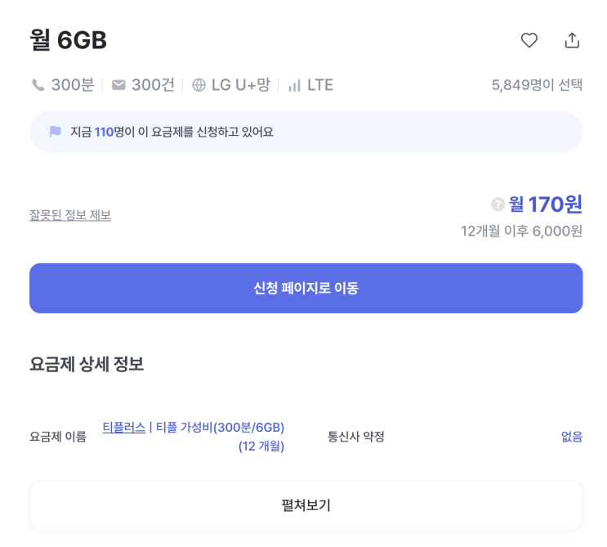
Task: Click the envelope icon beside 300건
Action: (118, 85)
